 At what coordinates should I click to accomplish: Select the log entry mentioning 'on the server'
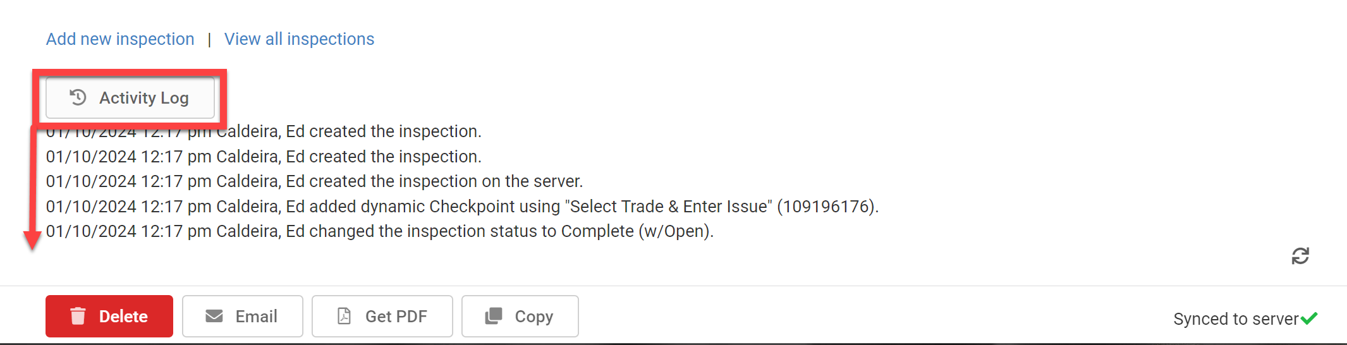tap(314, 181)
